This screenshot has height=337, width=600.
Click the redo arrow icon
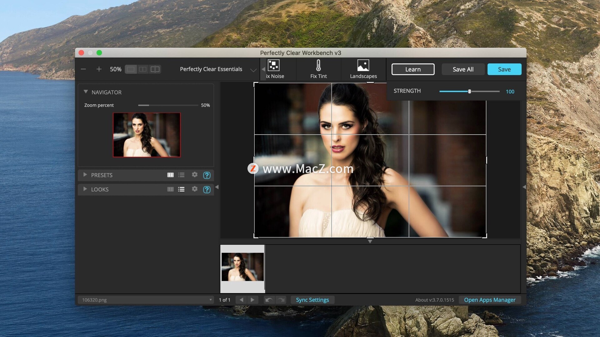click(281, 300)
